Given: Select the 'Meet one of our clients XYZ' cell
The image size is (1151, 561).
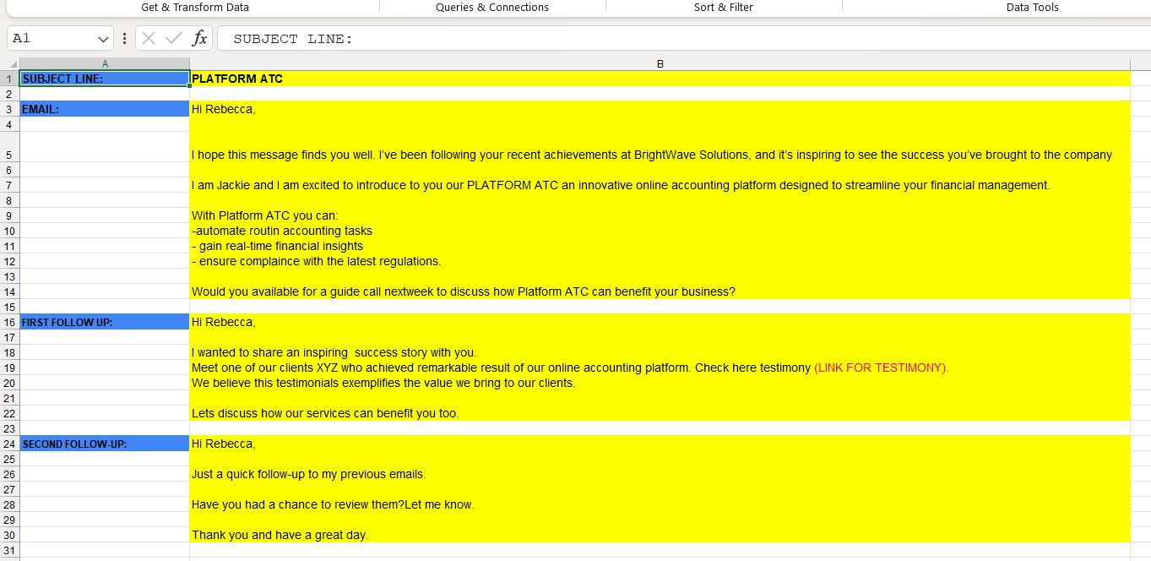Looking at the screenshot, I should [660, 368].
